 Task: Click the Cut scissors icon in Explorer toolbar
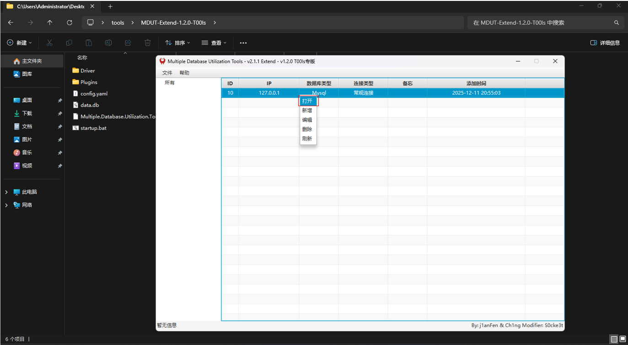click(x=49, y=43)
